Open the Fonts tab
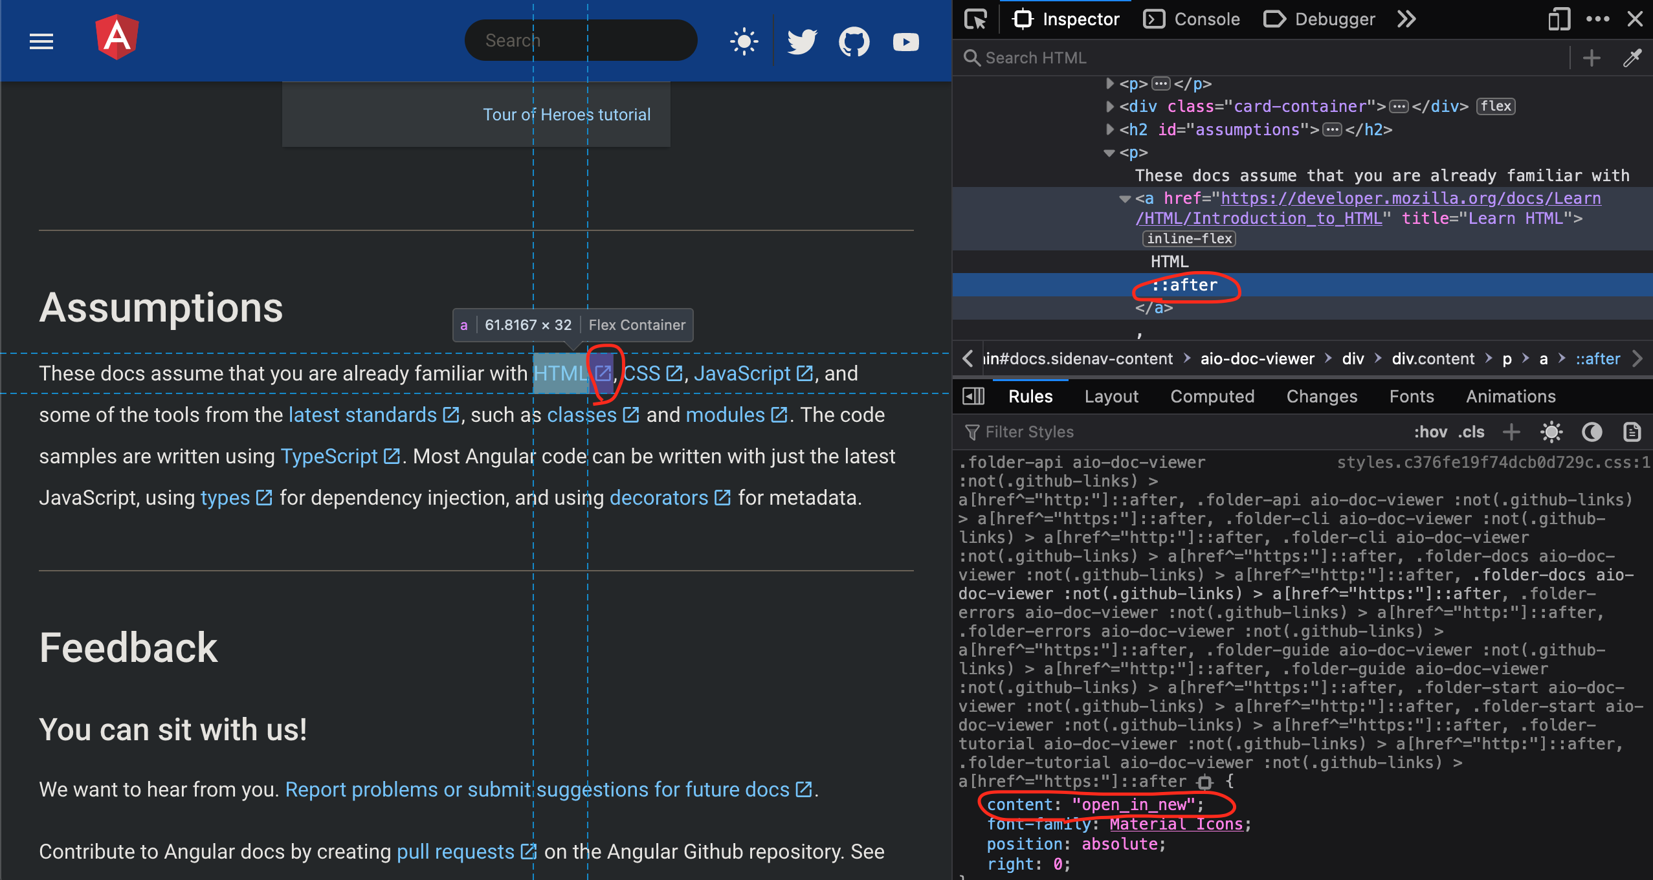1653x880 pixels. pos(1412,396)
